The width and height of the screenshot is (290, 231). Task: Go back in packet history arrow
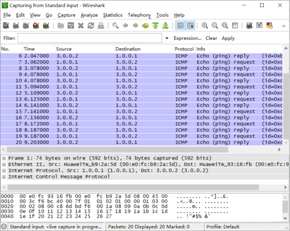tap(126, 25)
